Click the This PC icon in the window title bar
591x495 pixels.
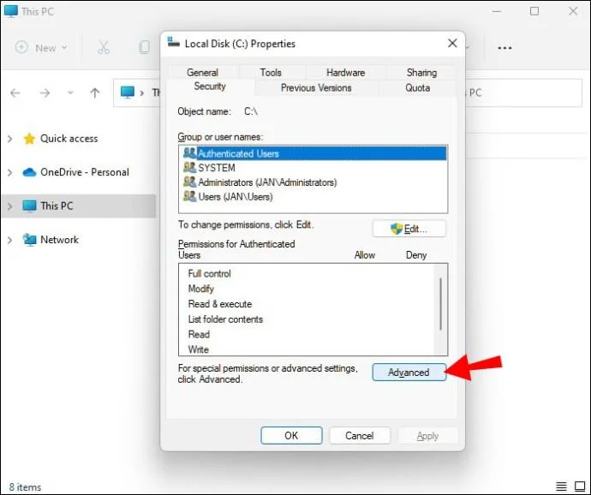pos(10,11)
